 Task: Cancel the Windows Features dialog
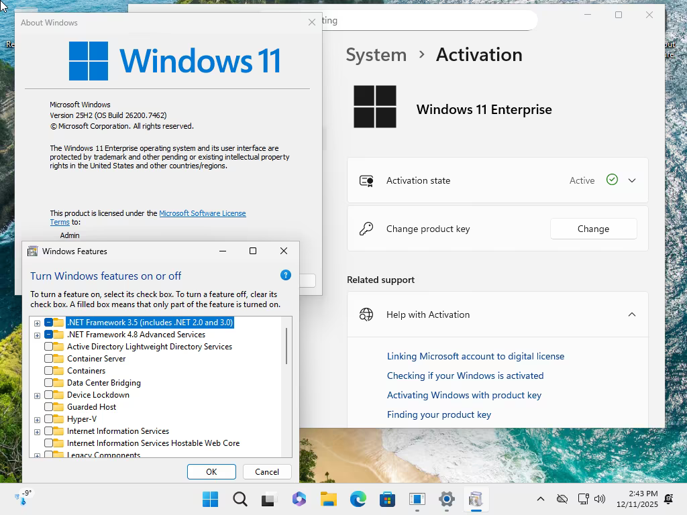pos(267,471)
